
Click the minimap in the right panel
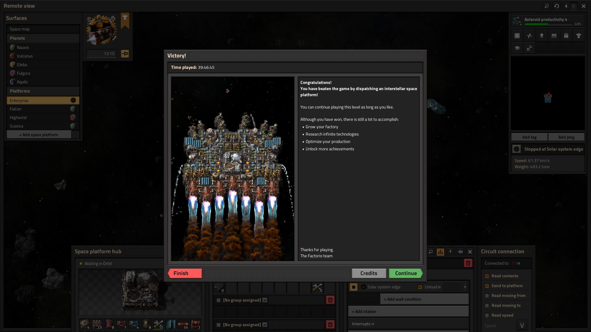click(x=548, y=93)
